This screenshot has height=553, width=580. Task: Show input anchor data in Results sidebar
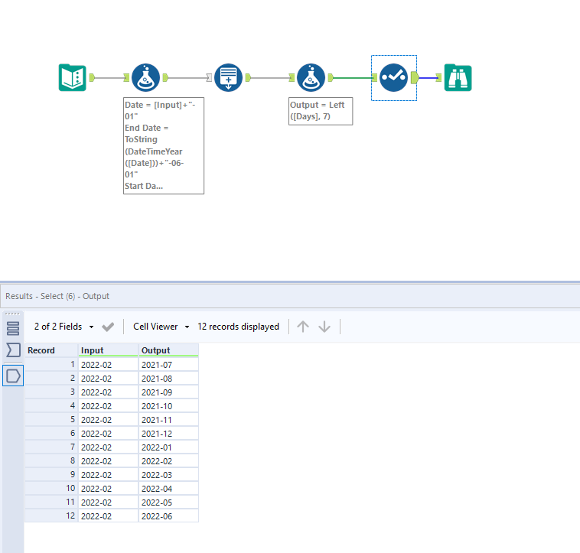[x=13, y=351]
